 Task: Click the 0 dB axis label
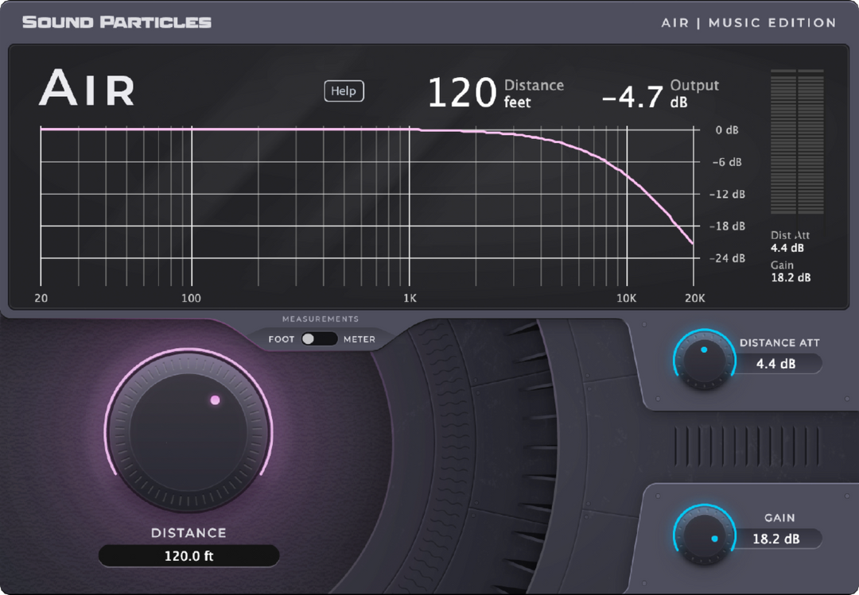[x=727, y=130]
